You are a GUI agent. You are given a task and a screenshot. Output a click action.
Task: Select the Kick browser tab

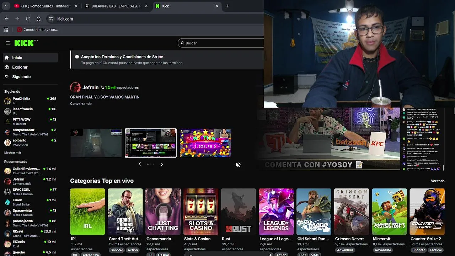tap(187, 6)
